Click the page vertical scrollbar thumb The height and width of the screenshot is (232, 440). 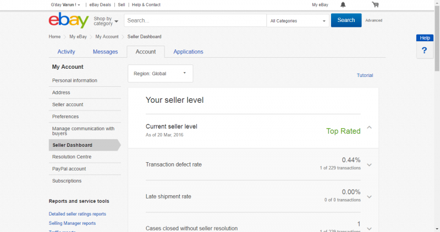437,38
